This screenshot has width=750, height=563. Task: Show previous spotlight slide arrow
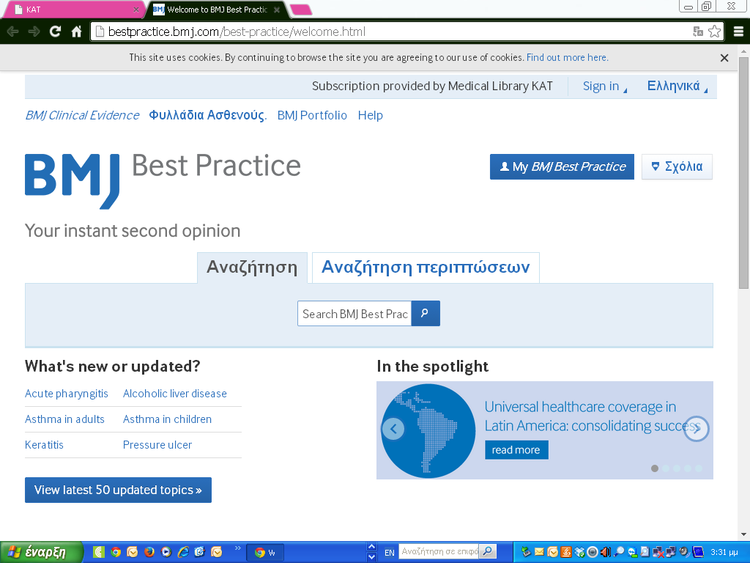tap(393, 429)
